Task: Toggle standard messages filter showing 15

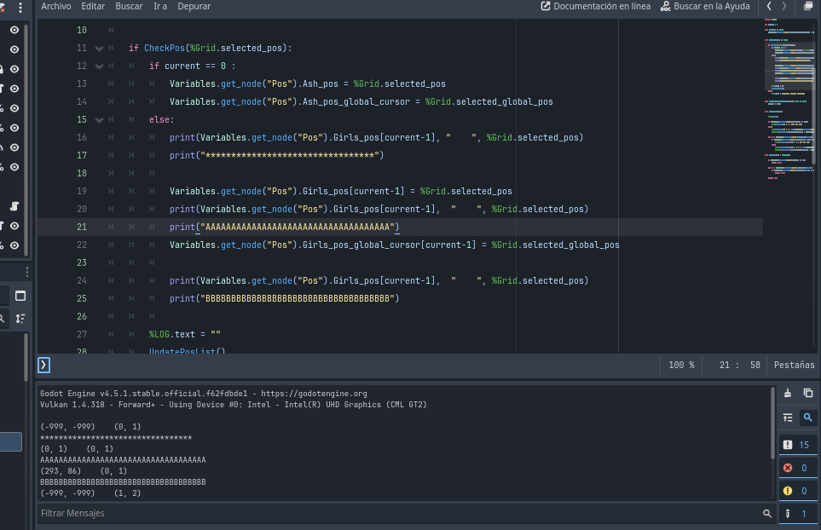Action: pyautogui.click(x=797, y=445)
